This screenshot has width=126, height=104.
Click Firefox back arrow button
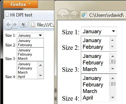click(x=8, y=25)
